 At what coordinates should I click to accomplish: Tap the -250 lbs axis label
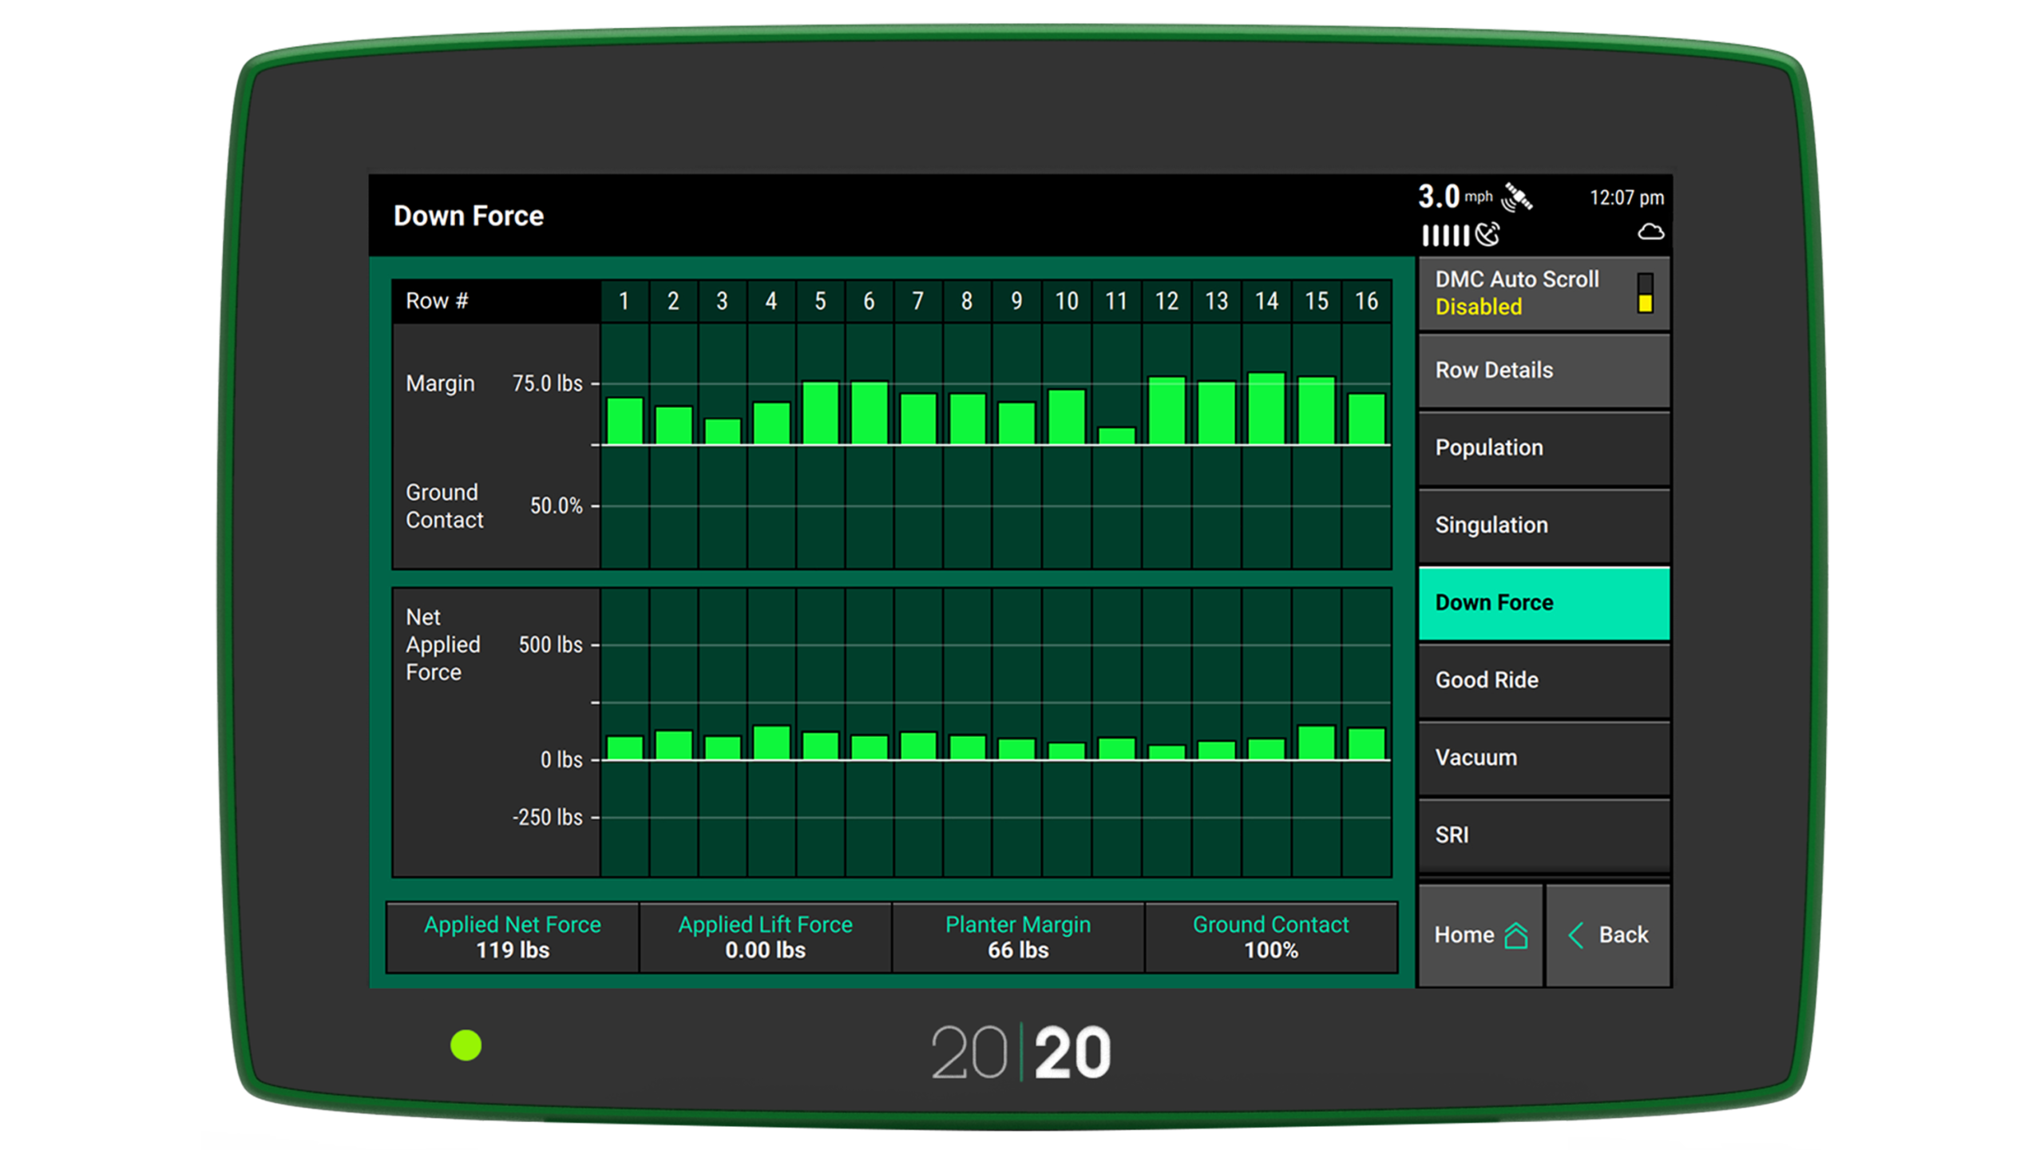click(x=548, y=818)
